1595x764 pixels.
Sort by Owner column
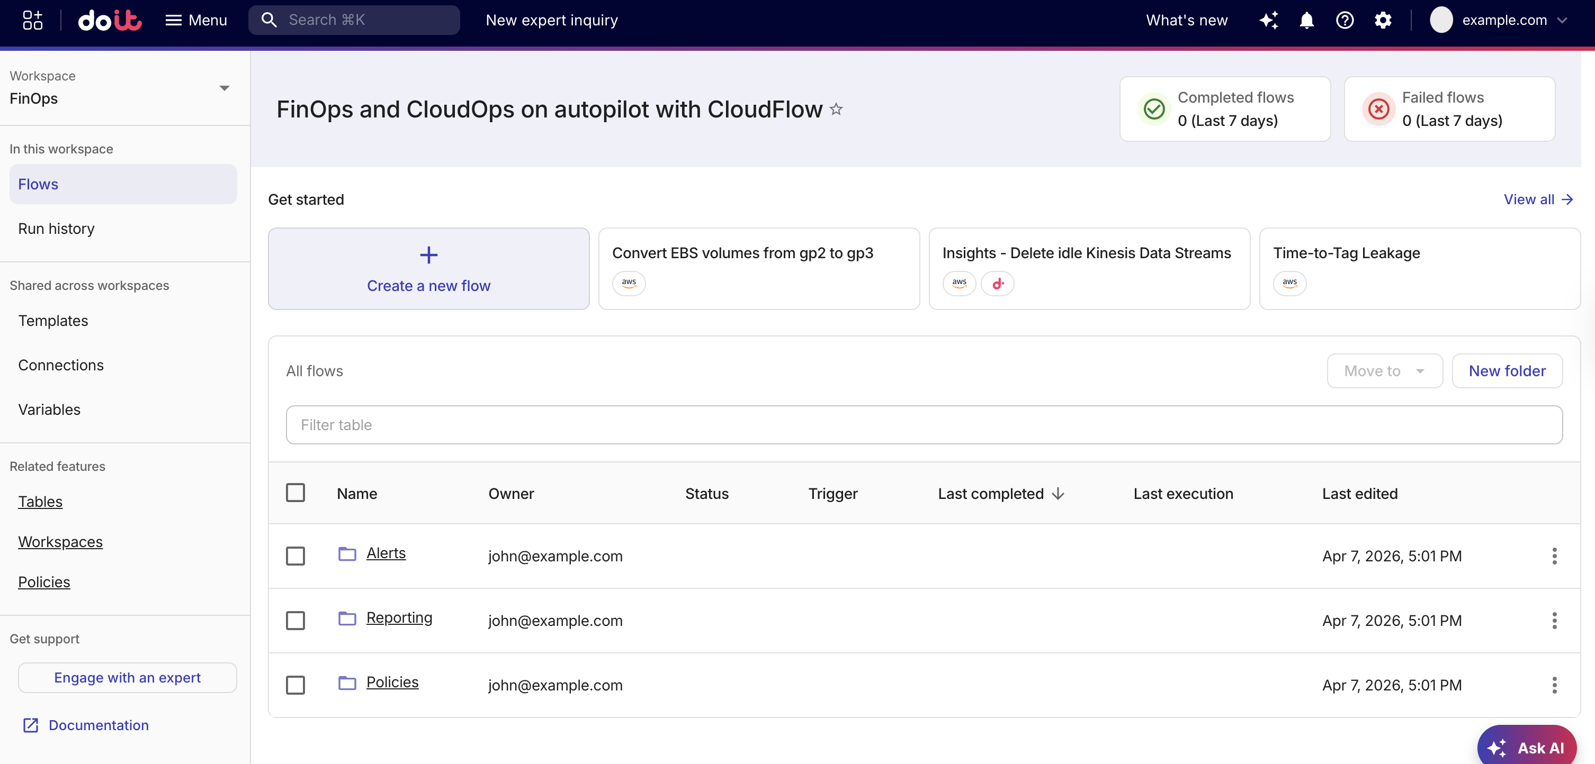point(511,494)
